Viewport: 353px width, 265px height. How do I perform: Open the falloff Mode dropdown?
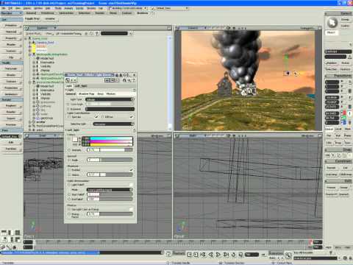(x=110, y=190)
